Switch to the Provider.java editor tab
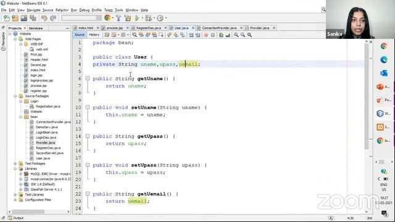The height and width of the screenshot is (222, 395). pos(260,28)
